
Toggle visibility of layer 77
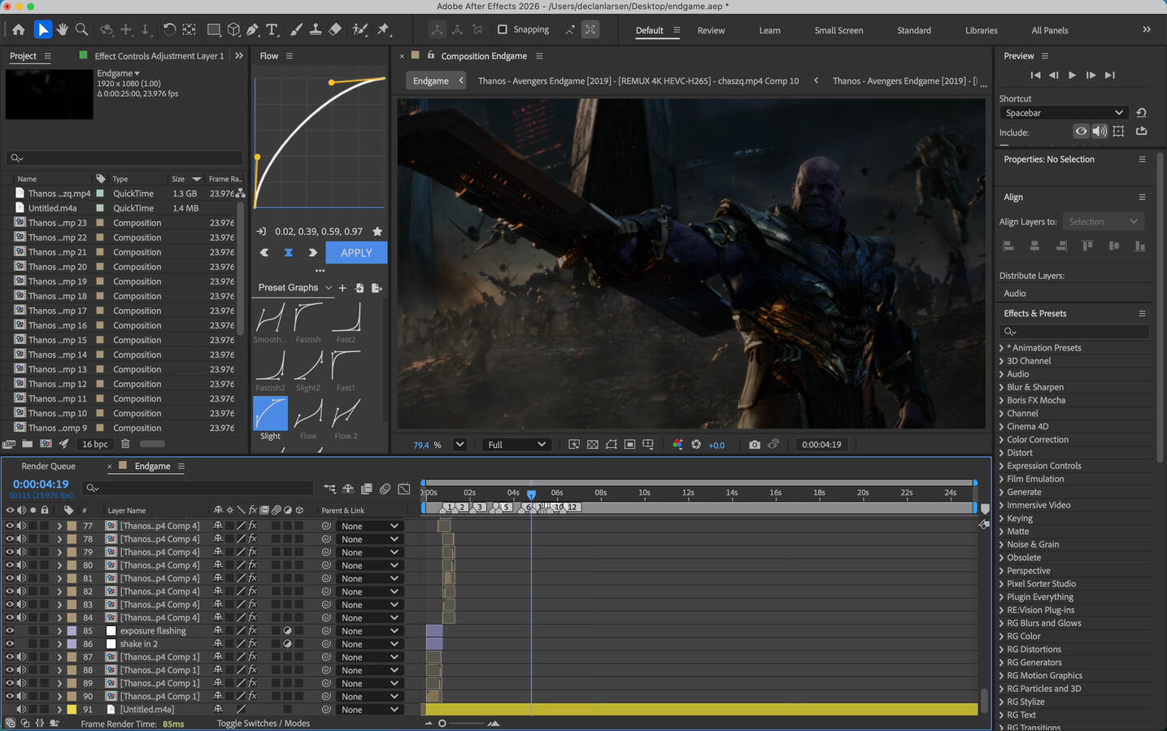pyautogui.click(x=10, y=526)
